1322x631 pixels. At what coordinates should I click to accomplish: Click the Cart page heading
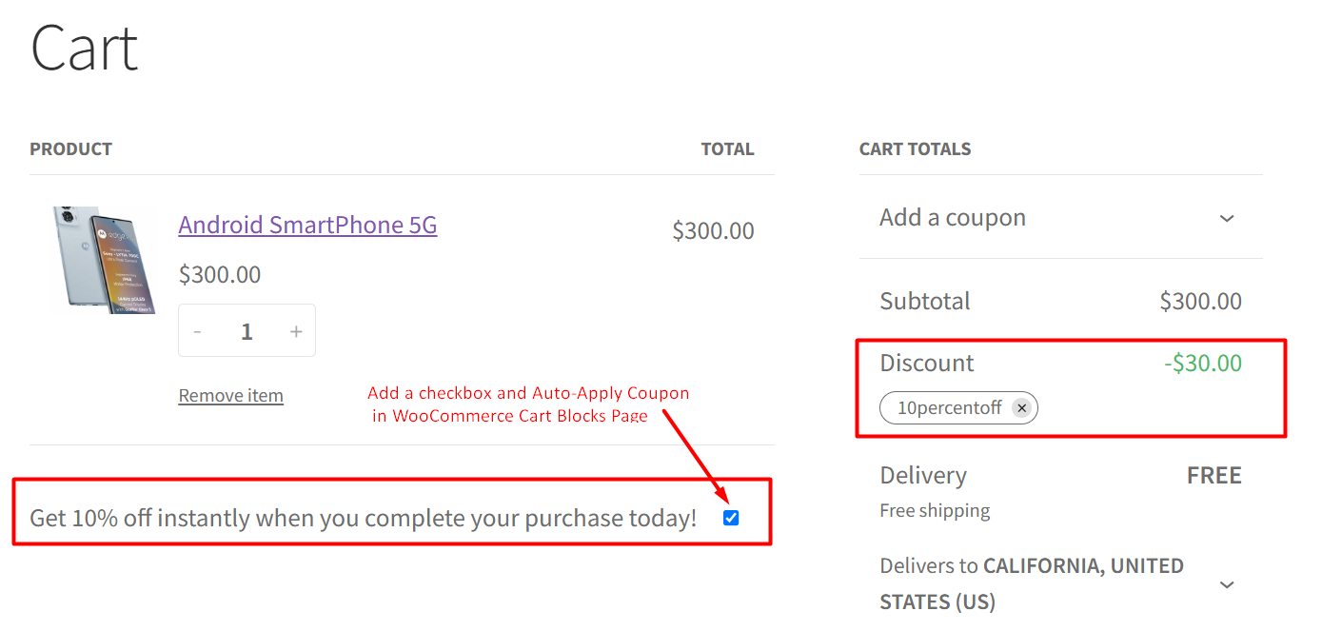pyautogui.click(x=85, y=48)
